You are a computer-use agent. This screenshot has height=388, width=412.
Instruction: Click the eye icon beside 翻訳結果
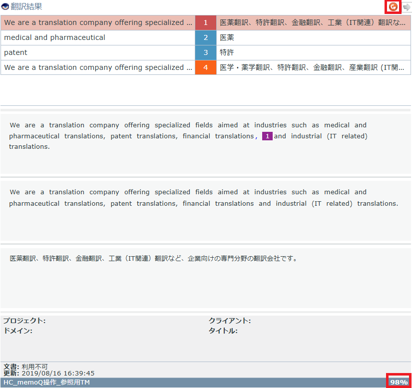click(x=5, y=6)
